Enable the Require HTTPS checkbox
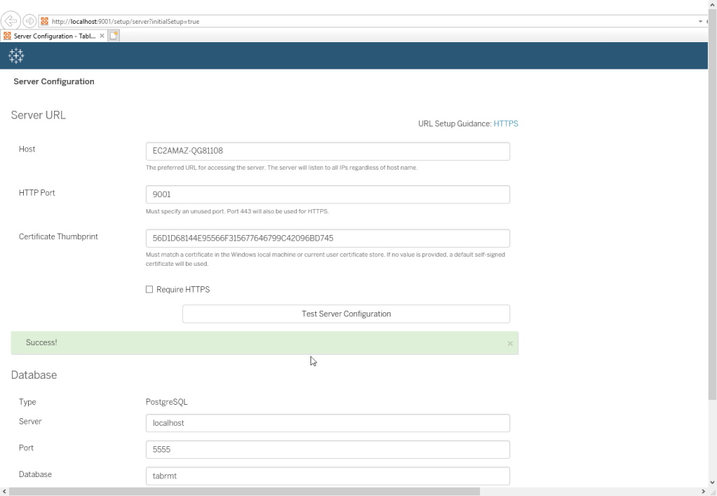717x496 pixels. pyautogui.click(x=149, y=290)
